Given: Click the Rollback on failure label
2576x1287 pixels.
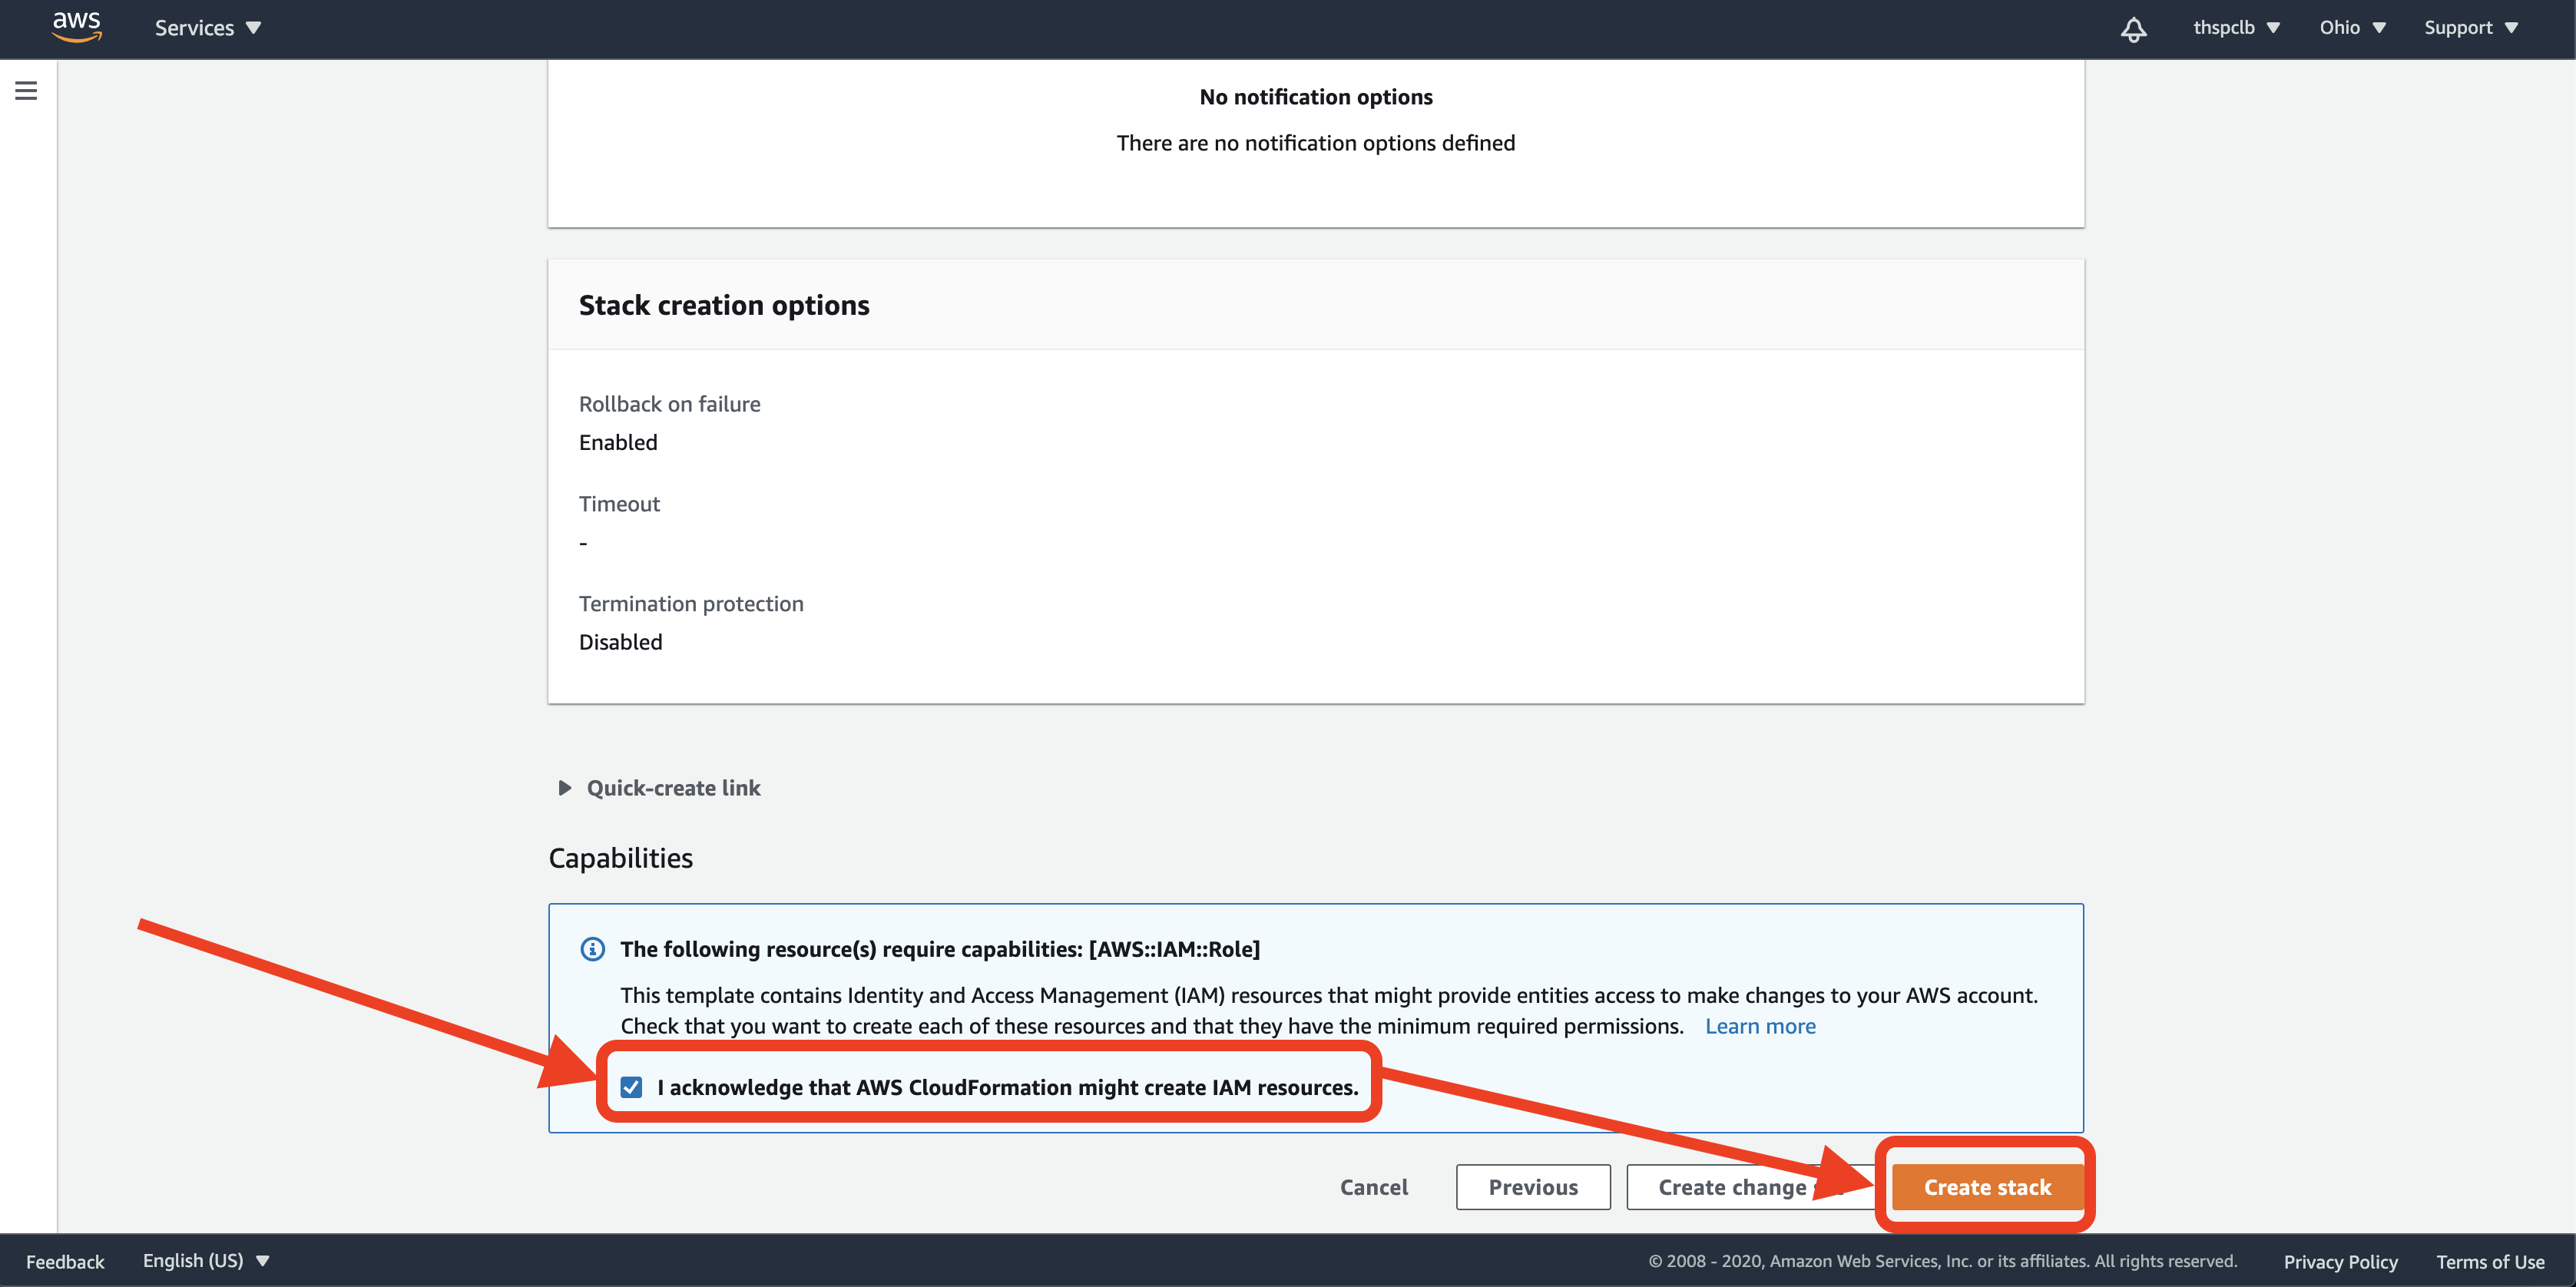Looking at the screenshot, I should 669,404.
